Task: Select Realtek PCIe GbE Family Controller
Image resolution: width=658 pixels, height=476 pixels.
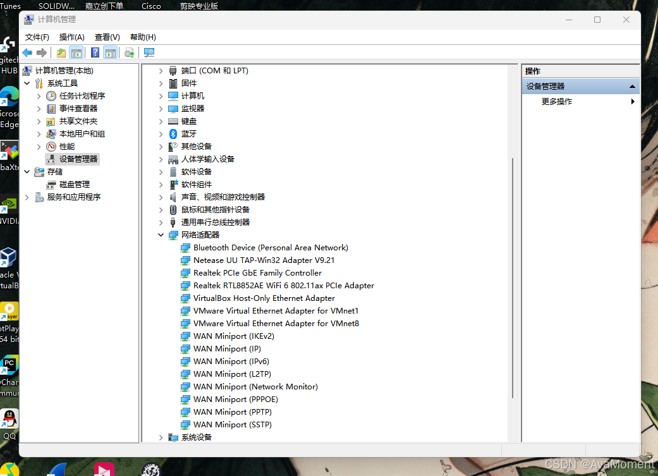Action: tap(257, 273)
